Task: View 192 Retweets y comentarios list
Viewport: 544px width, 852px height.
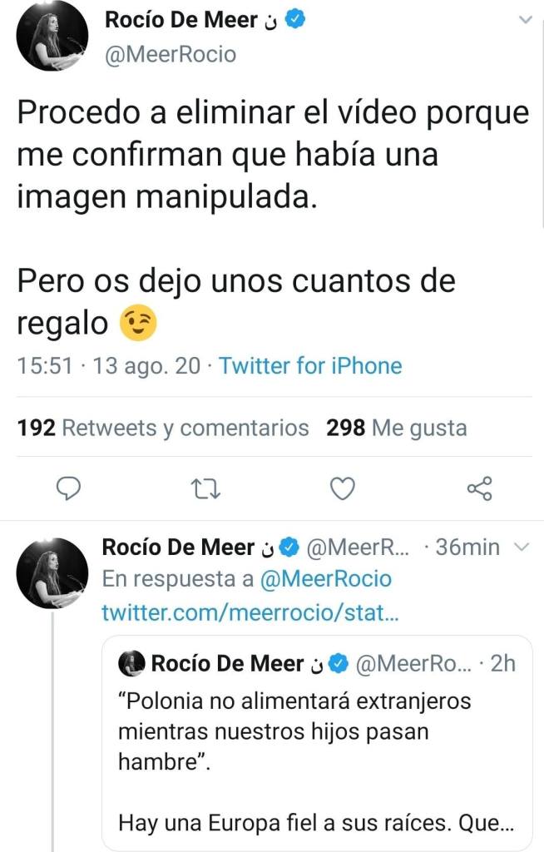Action: click(x=163, y=428)
